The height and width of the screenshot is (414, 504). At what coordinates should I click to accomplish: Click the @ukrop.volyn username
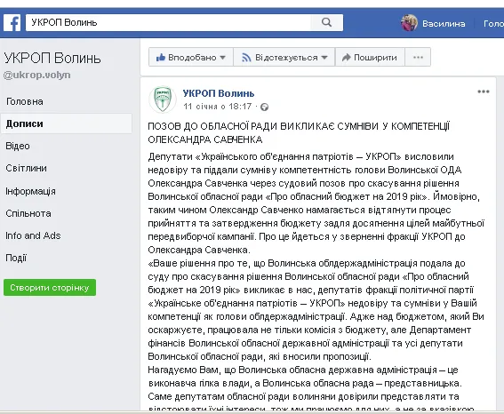(x=36, y=75)
